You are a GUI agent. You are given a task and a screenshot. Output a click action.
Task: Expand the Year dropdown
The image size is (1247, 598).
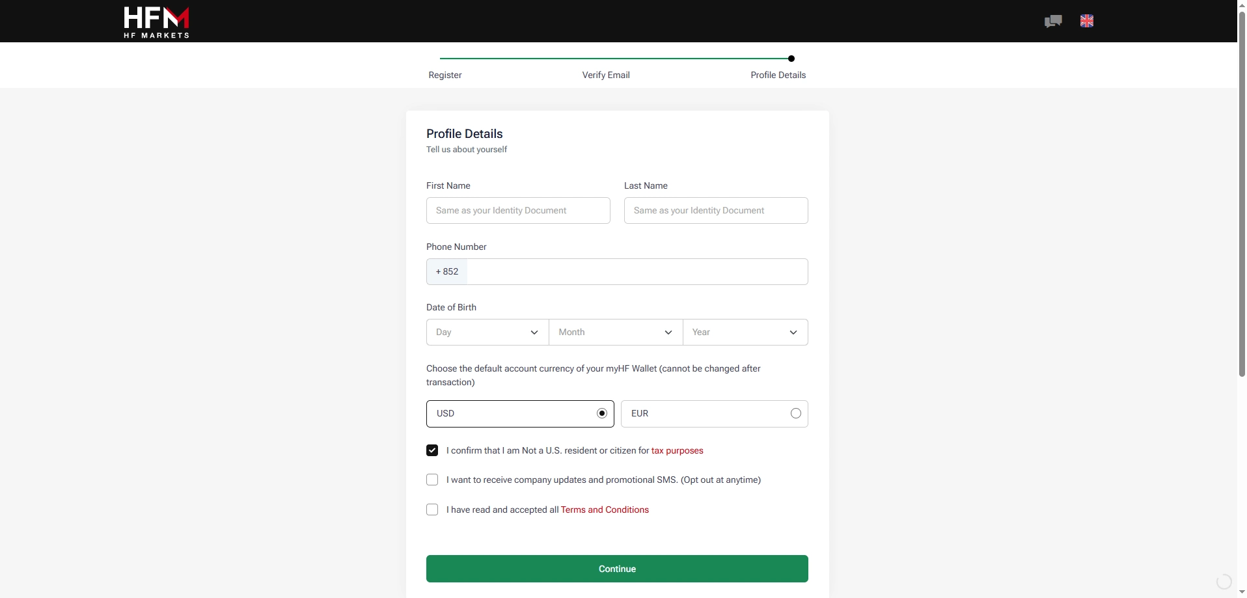(x=746, y=332)
